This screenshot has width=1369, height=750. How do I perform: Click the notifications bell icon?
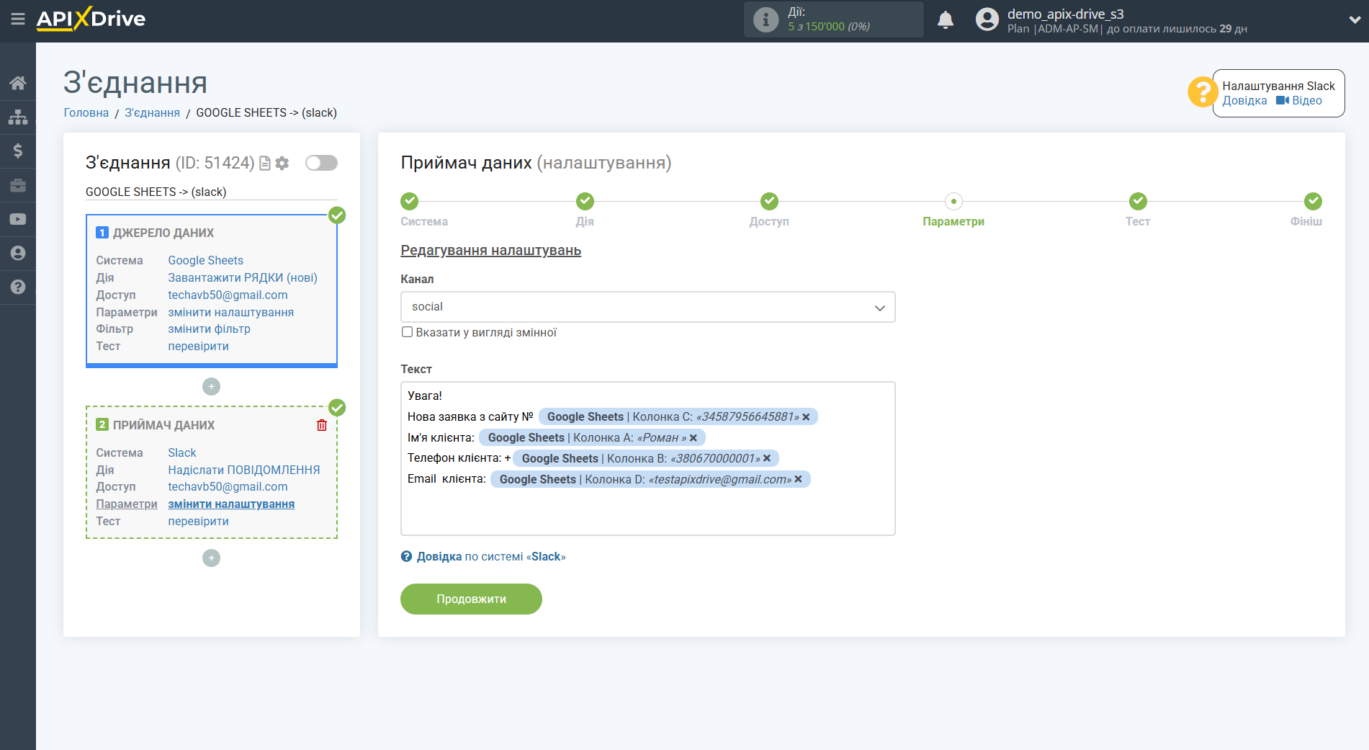(946, 20)
